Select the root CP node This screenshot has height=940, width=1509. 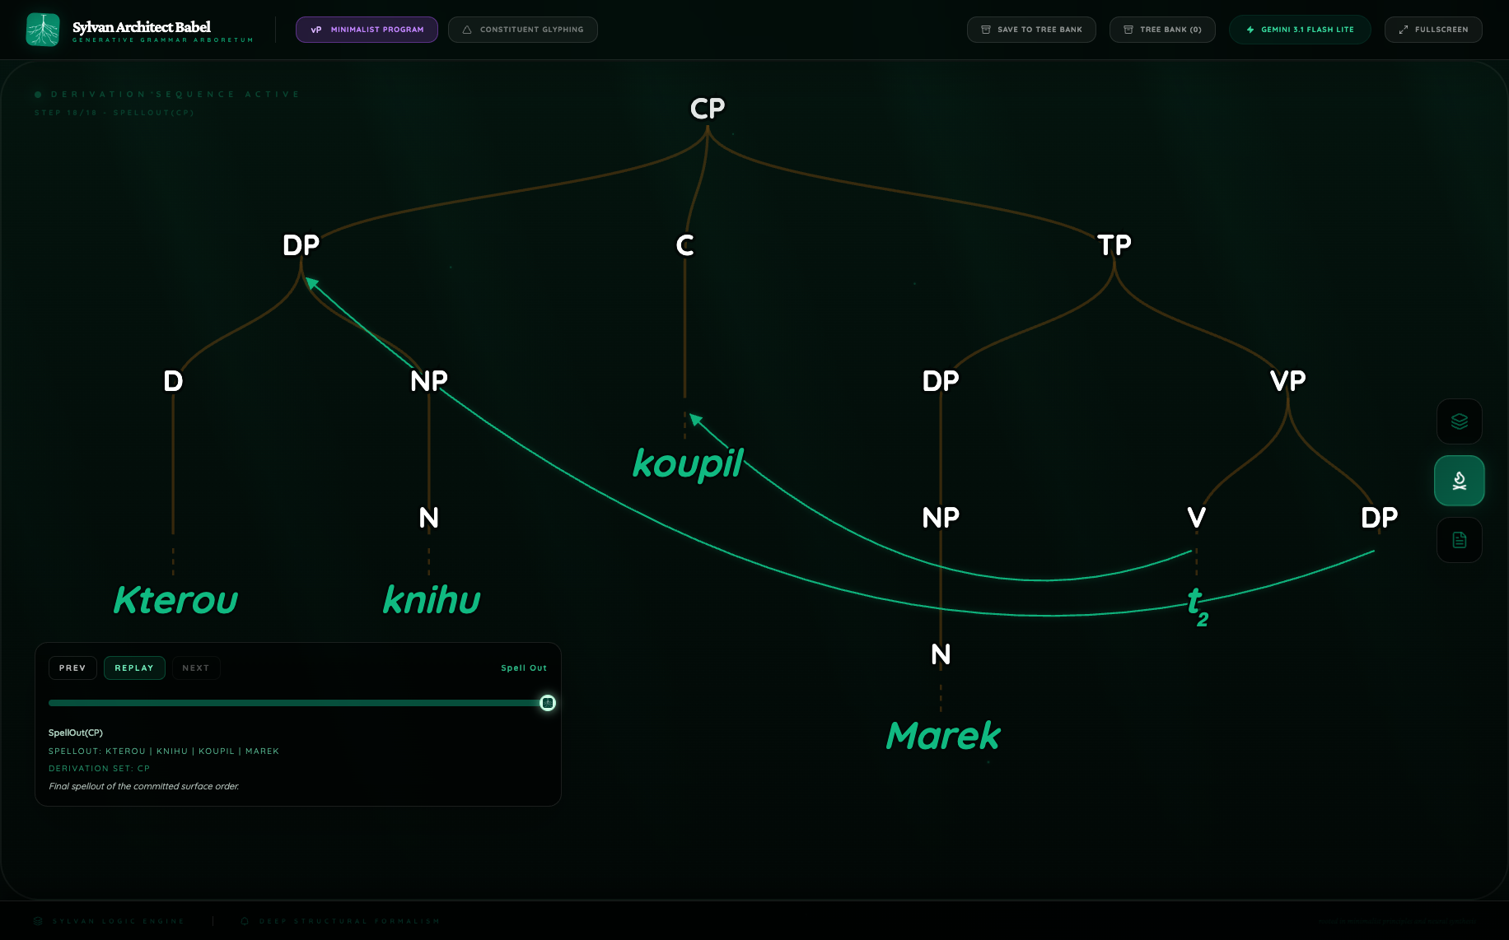click(708, 109)
